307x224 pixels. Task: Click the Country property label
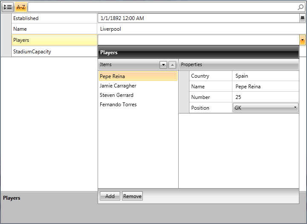pyautogui.click(x=200, y=76)
